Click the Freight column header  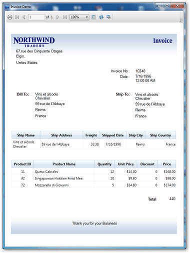91,135
